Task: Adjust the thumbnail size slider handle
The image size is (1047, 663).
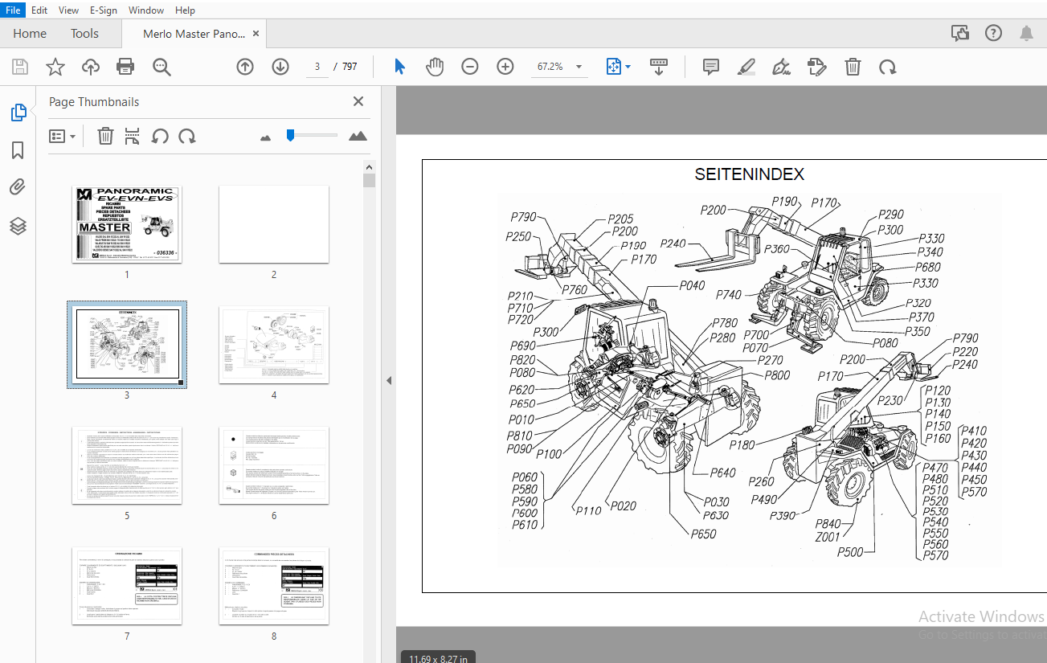Action: [290, 136]
